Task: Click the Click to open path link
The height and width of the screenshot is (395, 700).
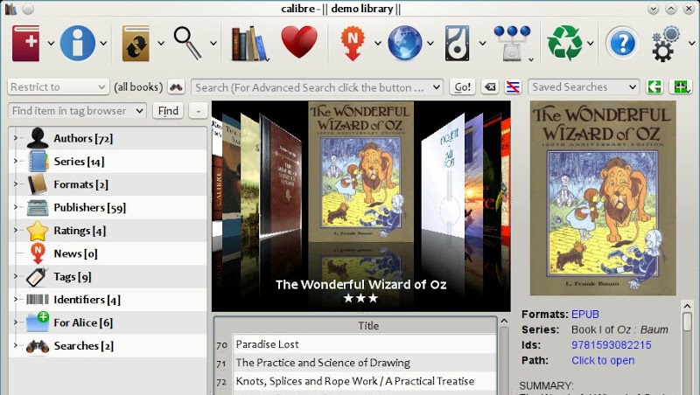Action: 603,360
